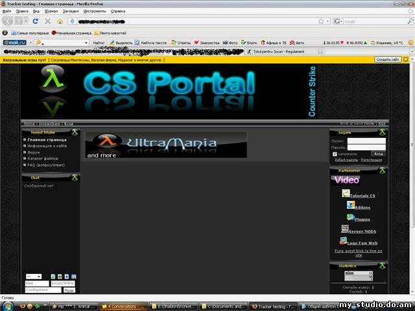The height and width of the screenshot is (311, 415).
Task: Click the login username field
Action: click(x=366, y=141)
